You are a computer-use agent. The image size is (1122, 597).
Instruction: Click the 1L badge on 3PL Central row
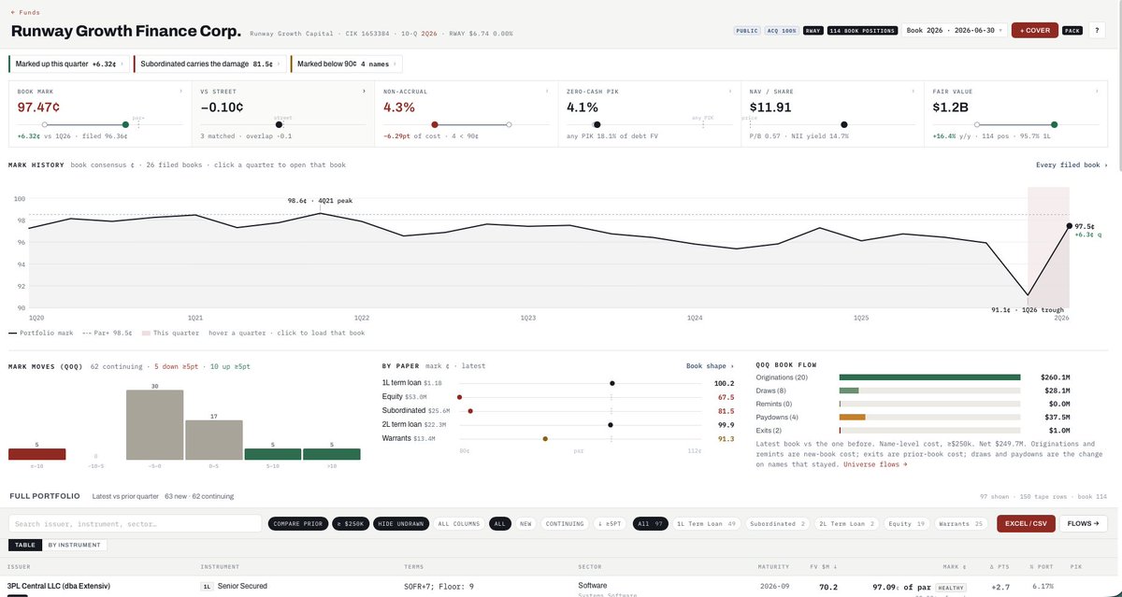tap(208, 587)
